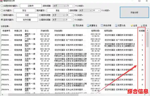
Task: Open 大于 dropdown in 派送 row
Action: (x=85, y=10)
